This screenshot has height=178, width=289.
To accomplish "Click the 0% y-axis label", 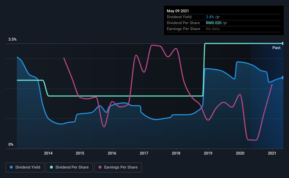I will 11,144.
